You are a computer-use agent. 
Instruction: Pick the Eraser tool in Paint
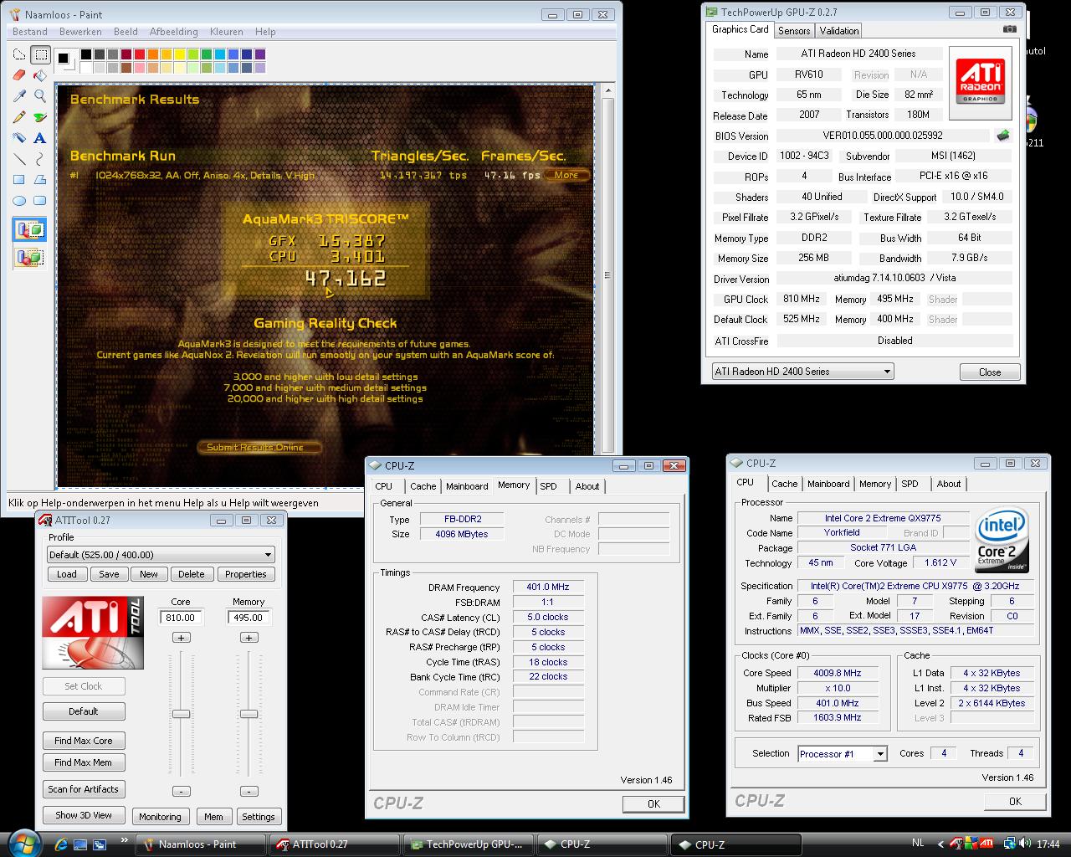tap(19, 75)
